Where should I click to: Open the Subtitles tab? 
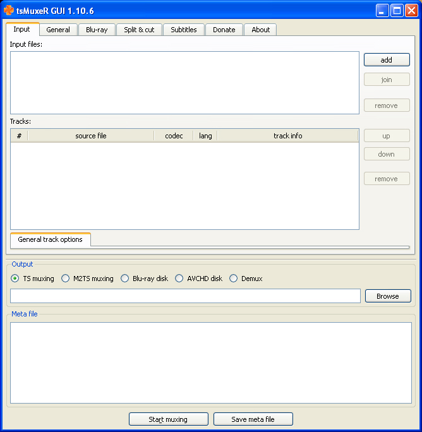(184, 30)
